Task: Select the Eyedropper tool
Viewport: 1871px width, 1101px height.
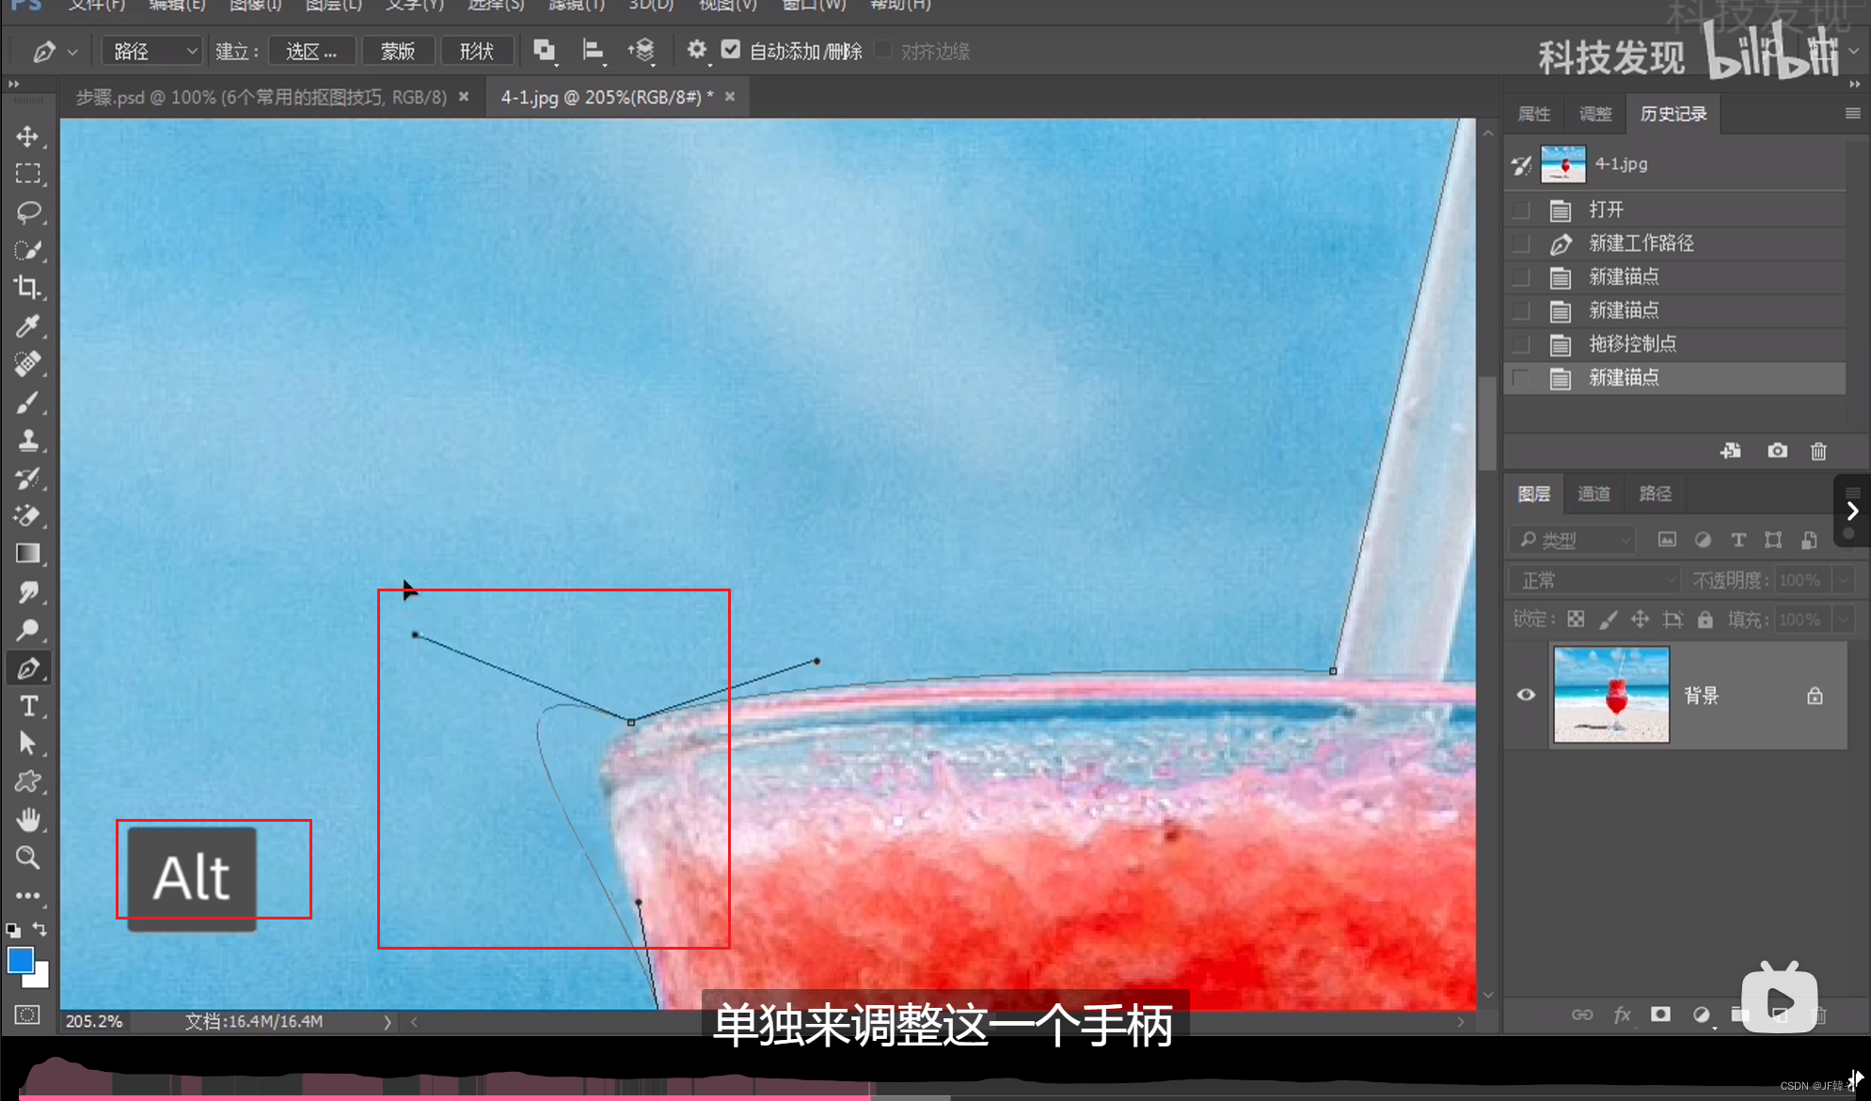Action: [x=27, y=326]
